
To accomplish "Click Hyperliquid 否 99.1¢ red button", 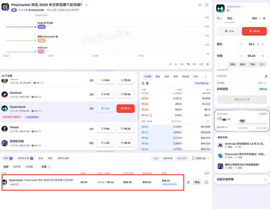I will [x=125, y=108].
